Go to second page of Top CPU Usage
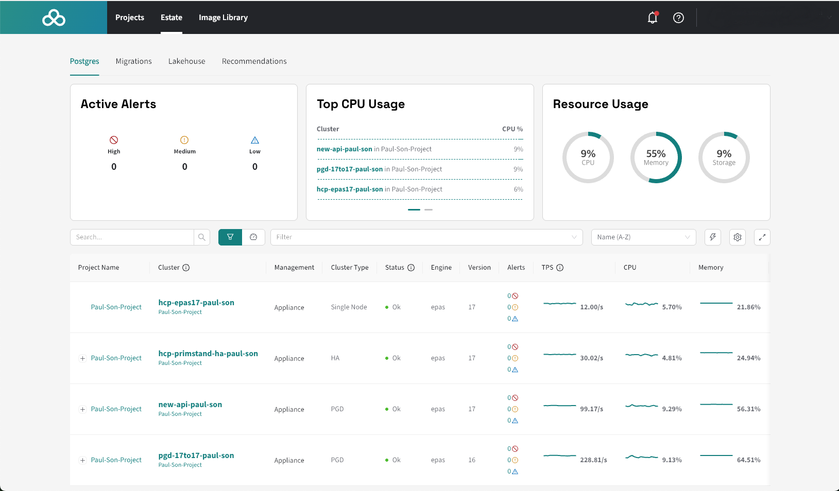Screen dimensions: 839x491 429,210
